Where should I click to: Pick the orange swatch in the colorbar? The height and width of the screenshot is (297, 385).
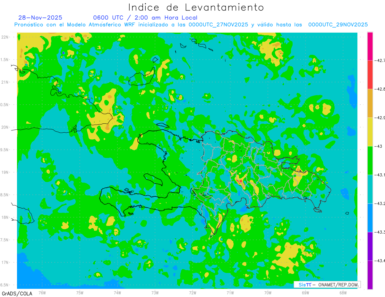coord(370,103)
